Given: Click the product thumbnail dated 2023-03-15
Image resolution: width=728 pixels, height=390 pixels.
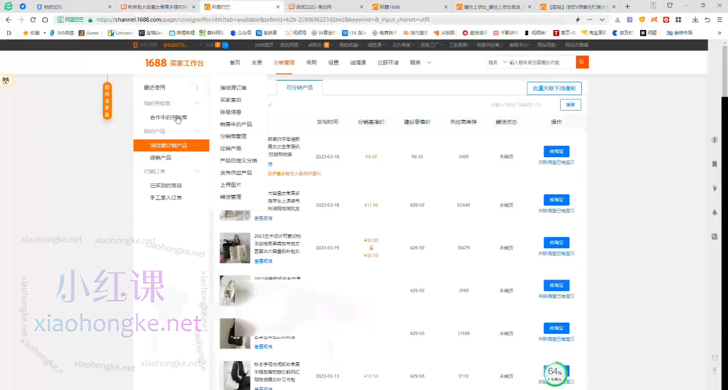Looking at the screenshot, I should click(x=235, y=248).
